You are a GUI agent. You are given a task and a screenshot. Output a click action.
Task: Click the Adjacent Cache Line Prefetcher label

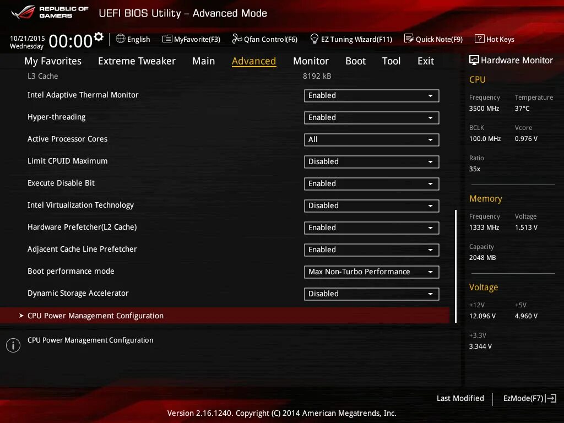82,249
